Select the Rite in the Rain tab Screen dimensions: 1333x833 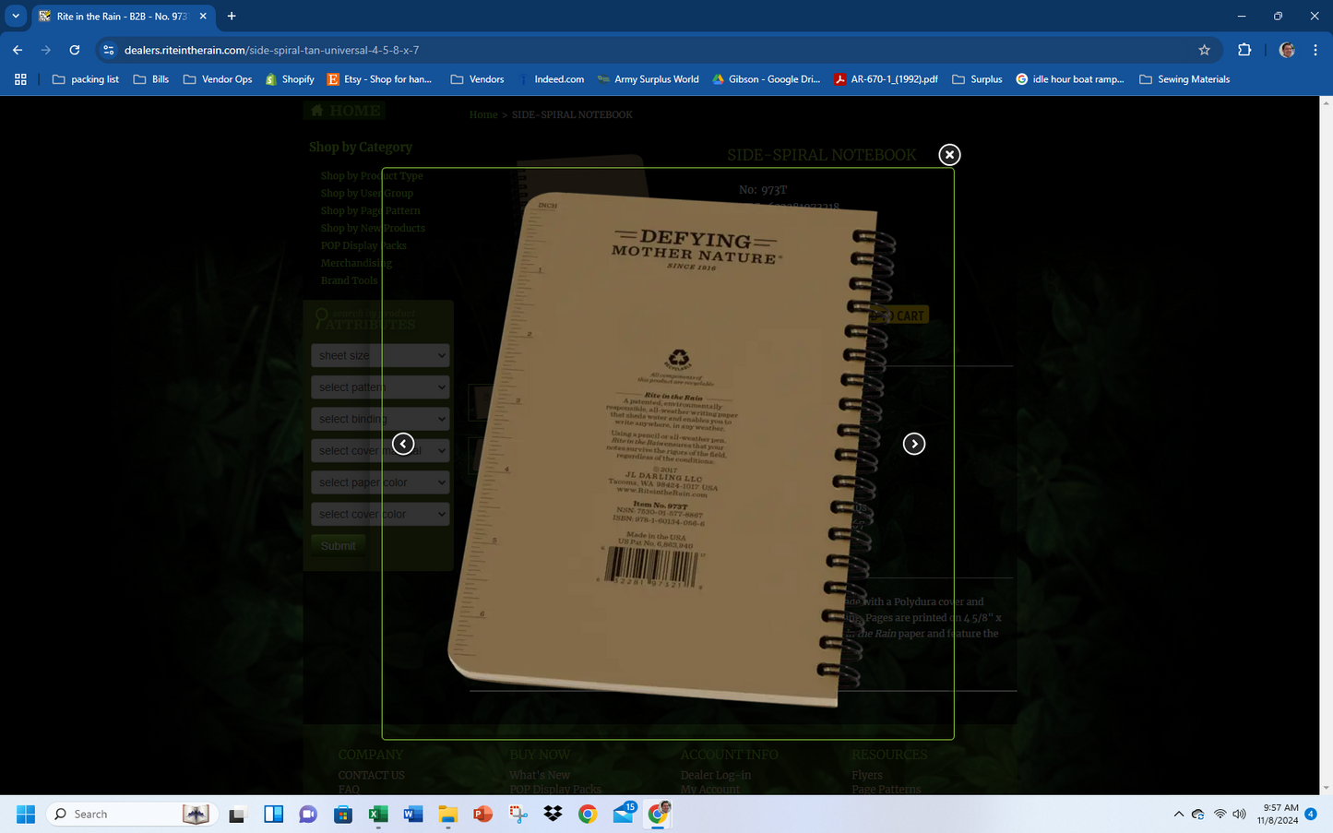click(x=124, y=17)
